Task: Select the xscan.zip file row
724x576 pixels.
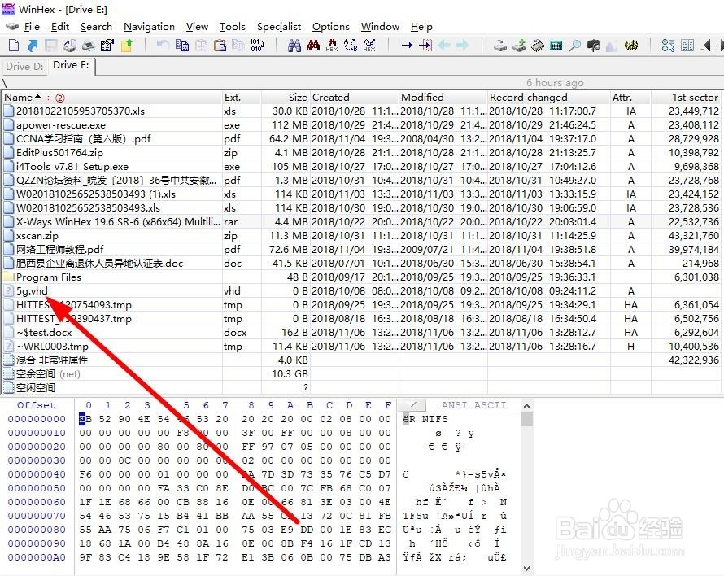Action: [x=361, y=236]
